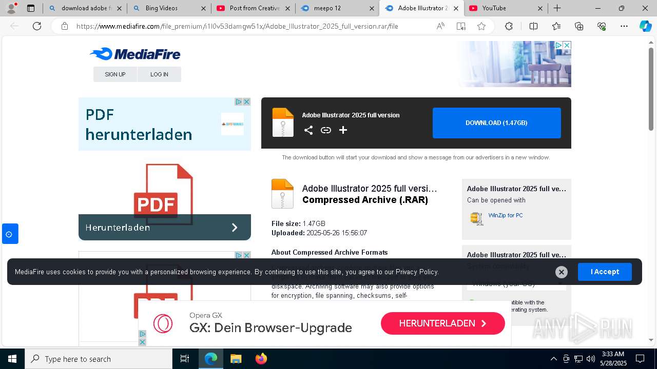Show hidden tray icons chevron

point(553,359)
